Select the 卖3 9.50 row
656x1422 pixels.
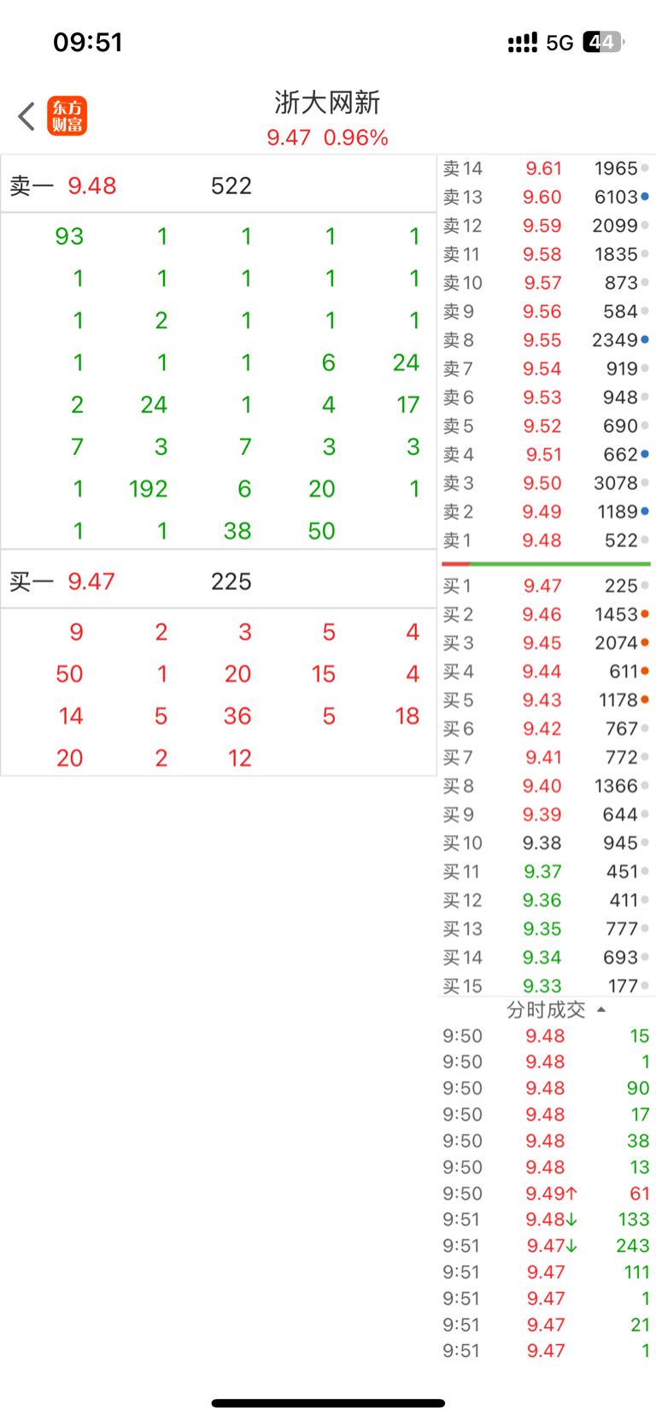pyautogui.click(x=547, y=483)
